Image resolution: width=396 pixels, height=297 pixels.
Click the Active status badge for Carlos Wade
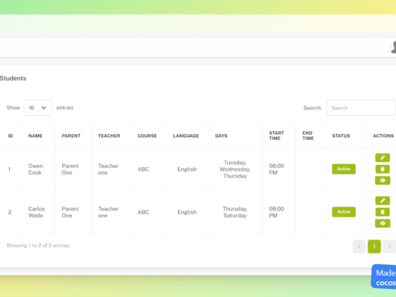(343, 212)
